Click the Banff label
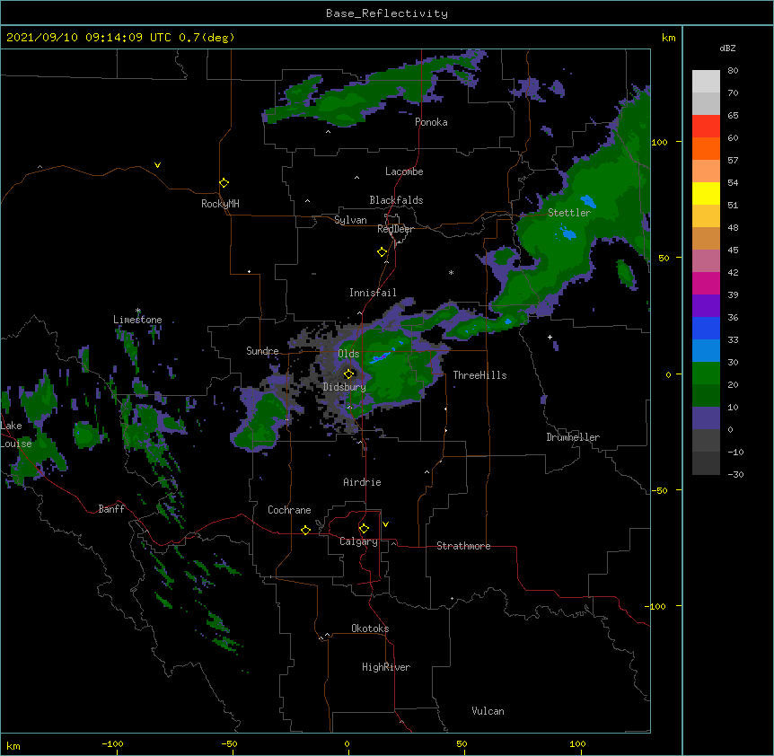Image resolution: width=774 pixels, height=756 pixels. [111, 509]
